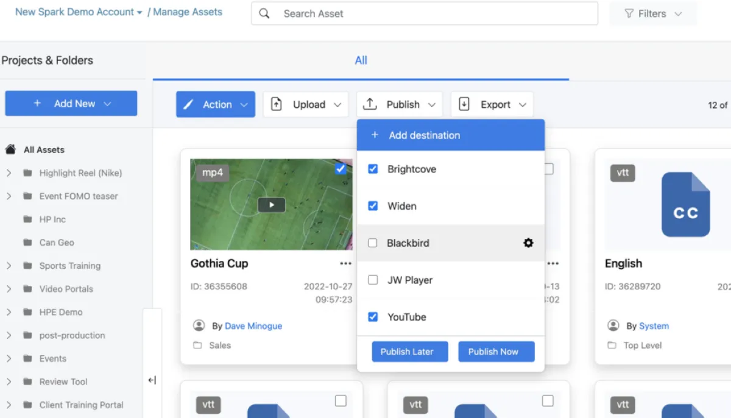Uncheck the Widen destination

[373, 206]
